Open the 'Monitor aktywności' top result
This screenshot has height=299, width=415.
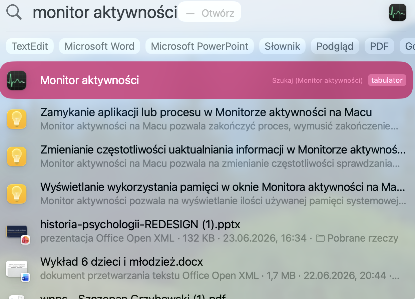pos(206,80)
